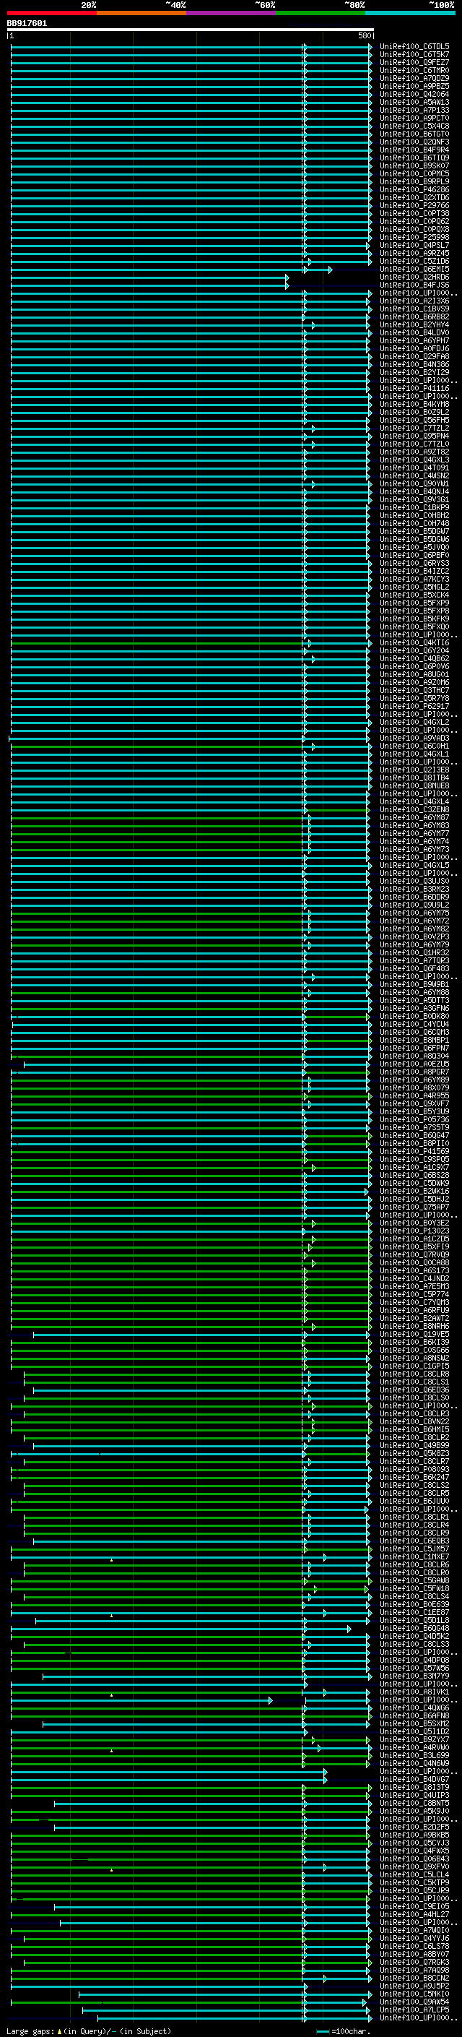Open the UniRef100_C4YCU4 hit

pyautogui.click(x=414, y=1024)
